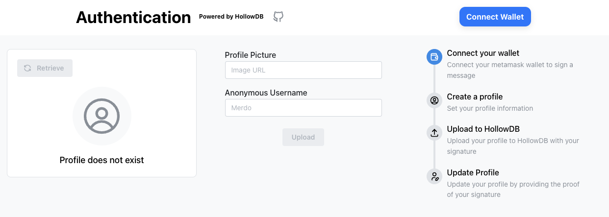Click the Create a profile step icon

434,100
